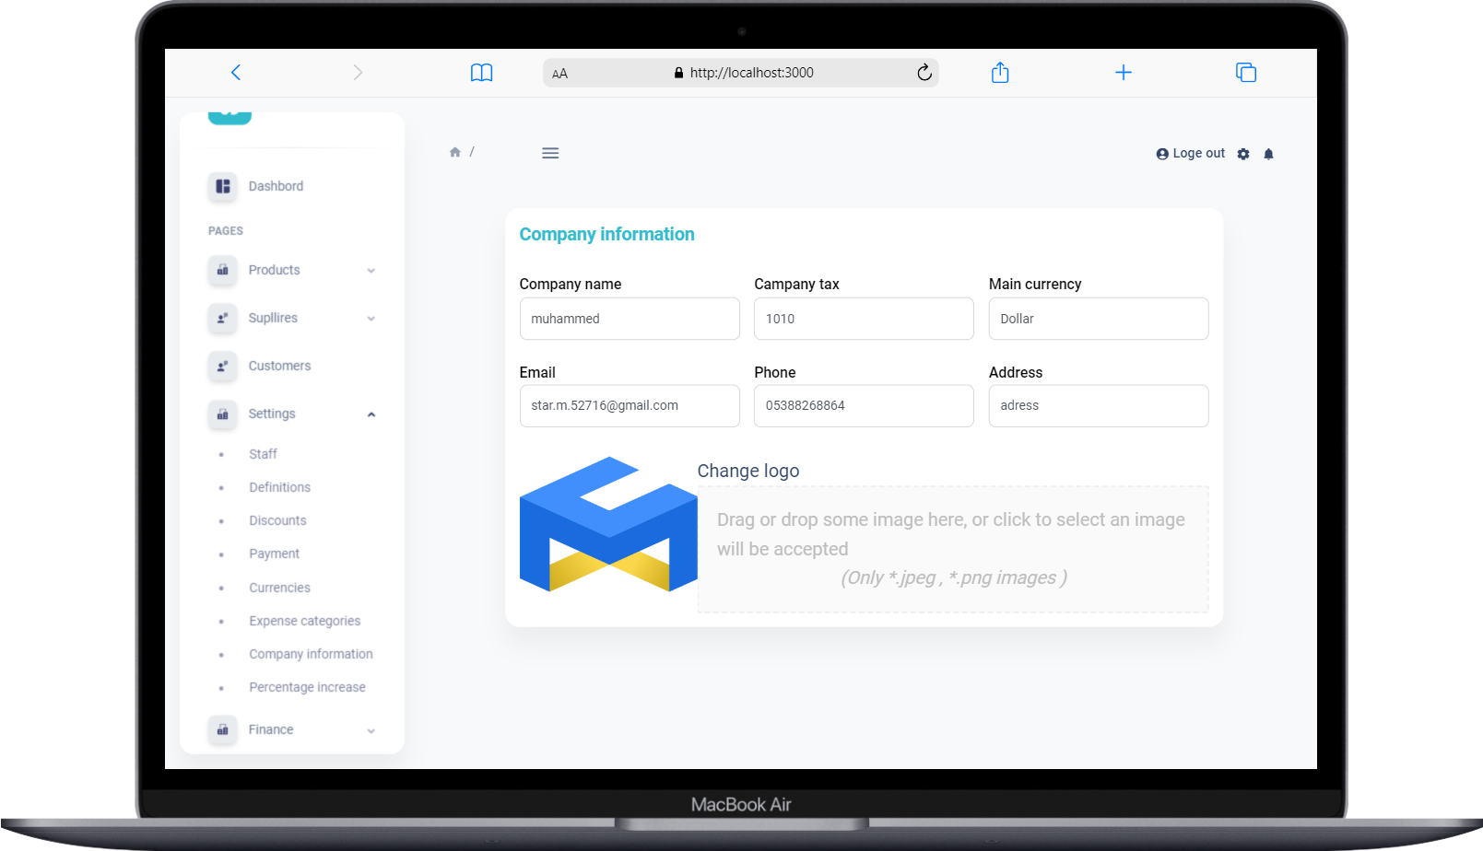Screen dimensions: 1483x851
Task: Open the settings gear in the top bar
Action: (1243, 154)
